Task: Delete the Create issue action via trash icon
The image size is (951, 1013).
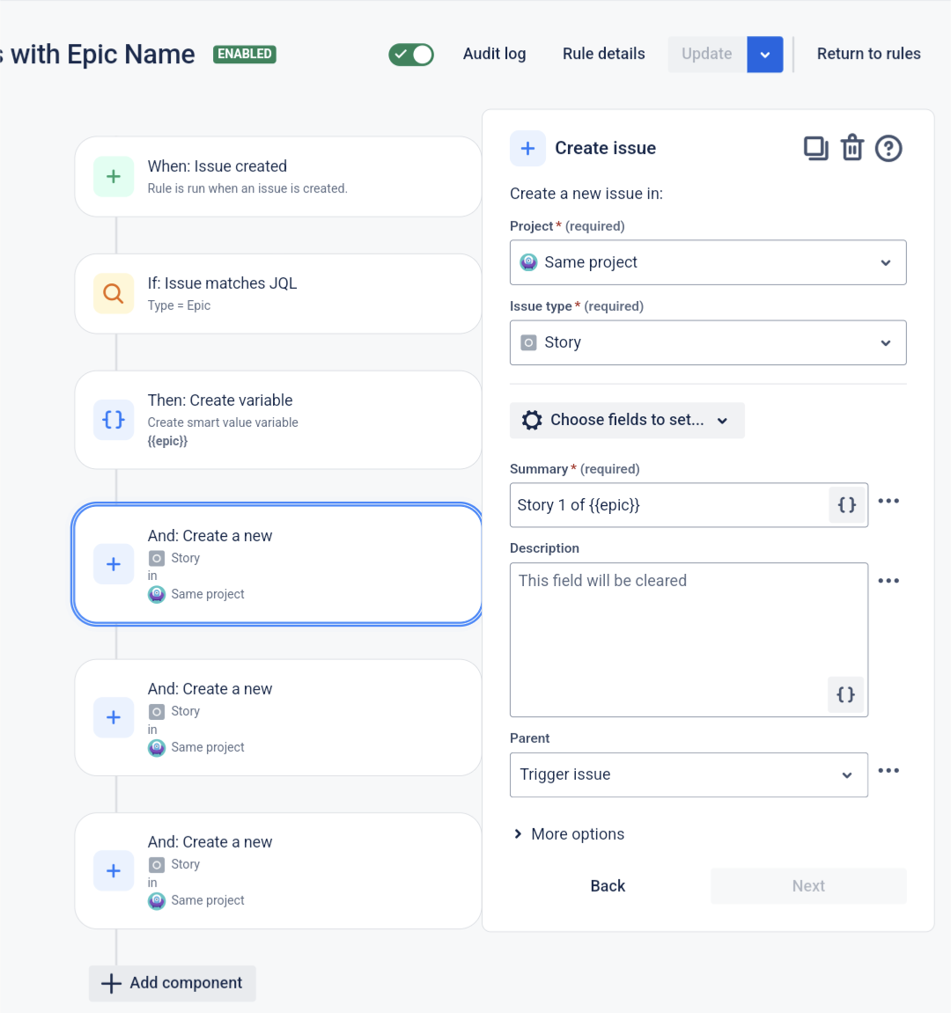Action: pyautogui.click(x=851, y=148)
